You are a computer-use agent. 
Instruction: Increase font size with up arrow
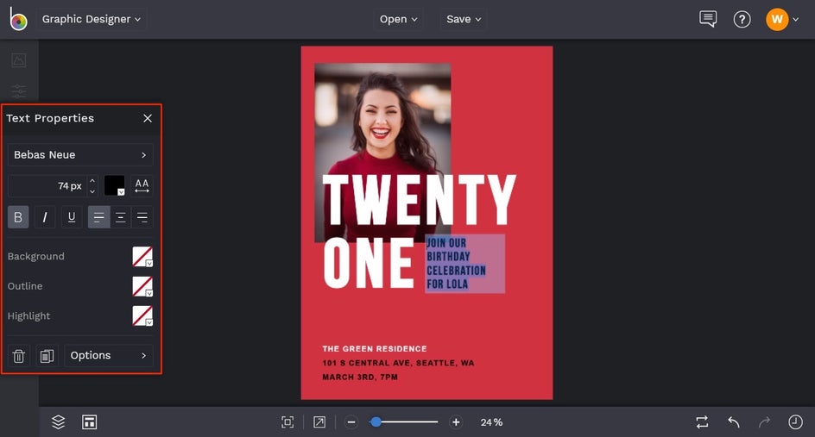click(x=92, y=181)
